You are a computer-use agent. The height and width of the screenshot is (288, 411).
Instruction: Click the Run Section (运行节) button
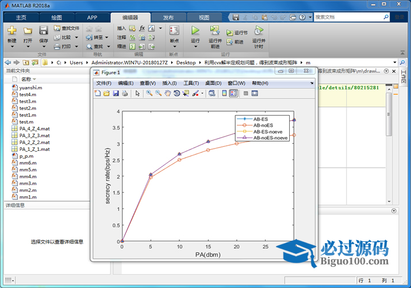click(237, 33)
